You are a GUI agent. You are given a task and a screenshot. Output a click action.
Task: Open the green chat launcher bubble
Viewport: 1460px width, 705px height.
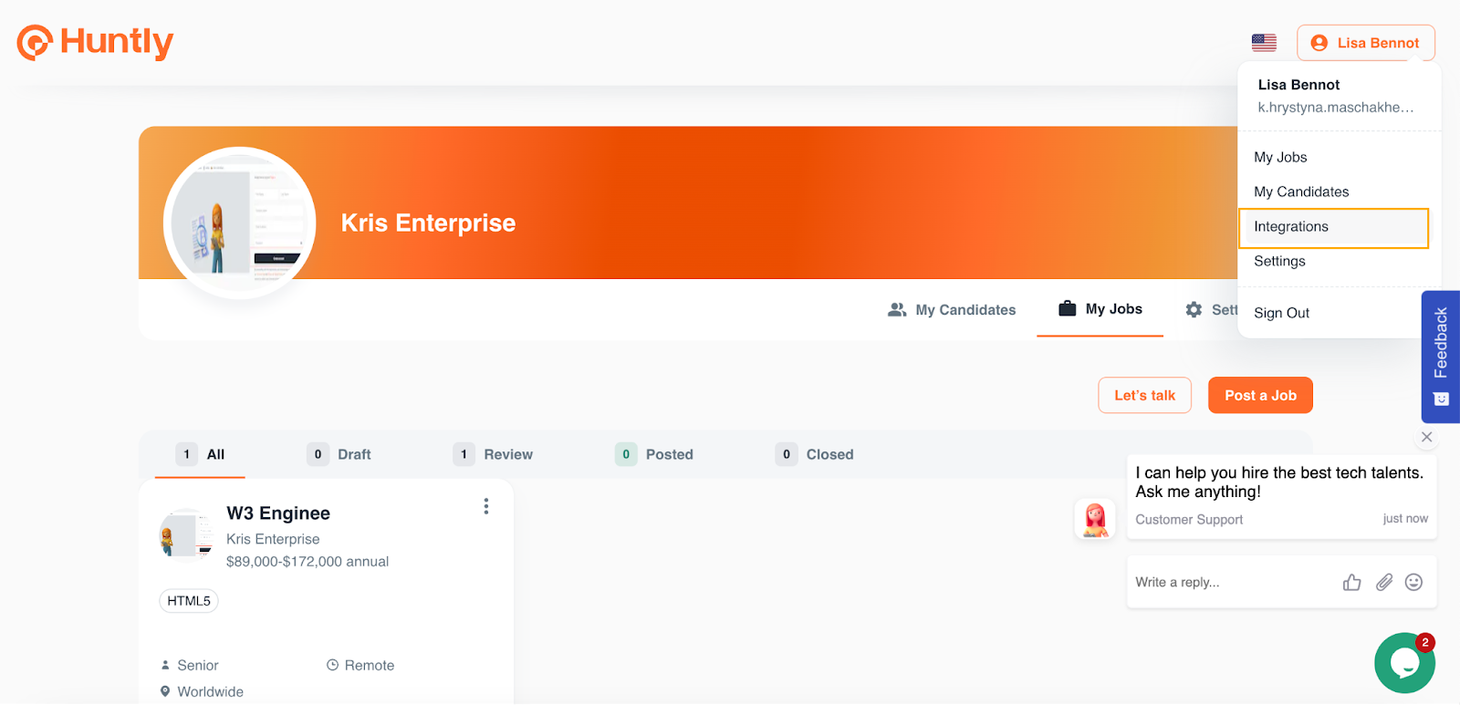[x=1404, y=663]
